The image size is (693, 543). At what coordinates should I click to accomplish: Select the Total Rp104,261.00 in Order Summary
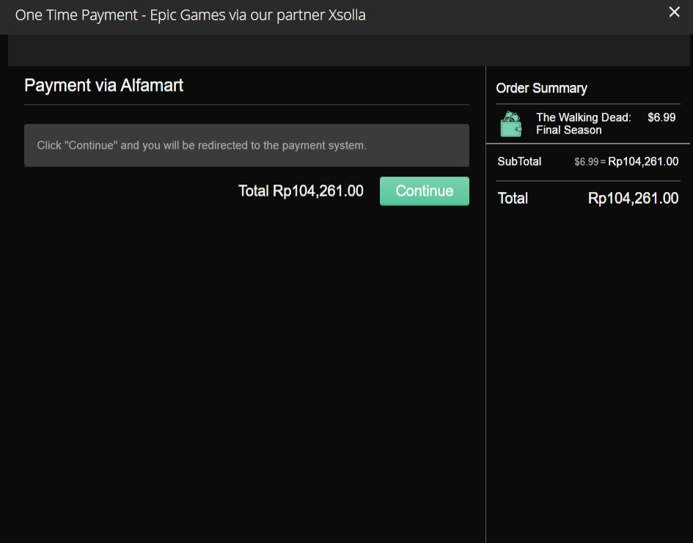coord(633,198)
